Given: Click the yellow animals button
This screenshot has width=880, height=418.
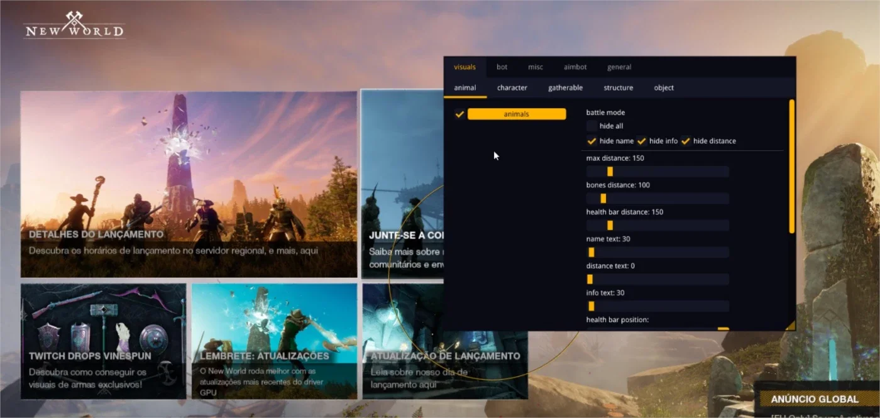Looking at the screenshot, I should coord(517,114).
